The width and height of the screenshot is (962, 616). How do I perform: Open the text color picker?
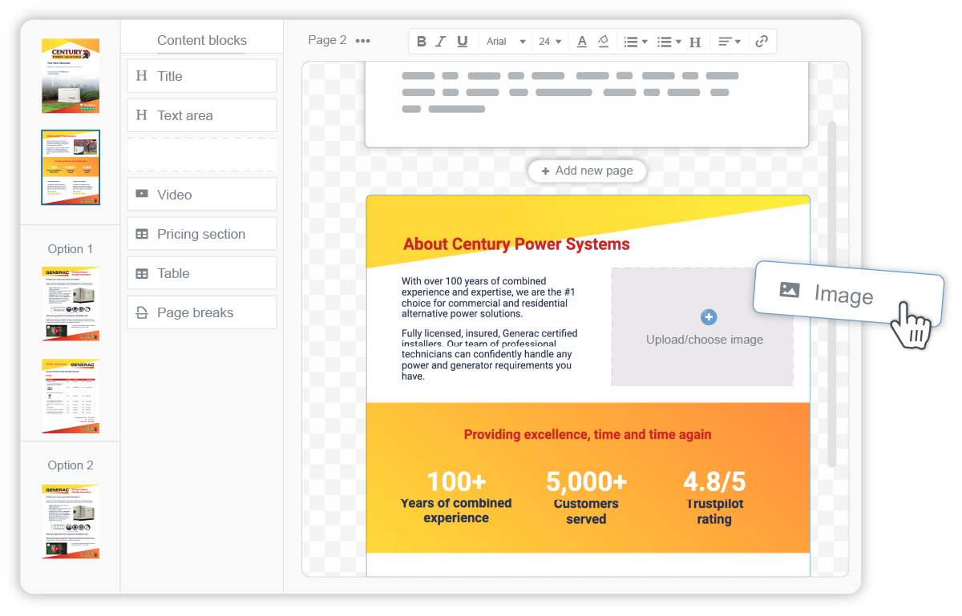(582, 42)
